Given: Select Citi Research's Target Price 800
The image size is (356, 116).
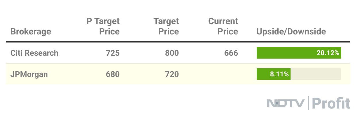Looking at the screenshot, I should [172, 53].
